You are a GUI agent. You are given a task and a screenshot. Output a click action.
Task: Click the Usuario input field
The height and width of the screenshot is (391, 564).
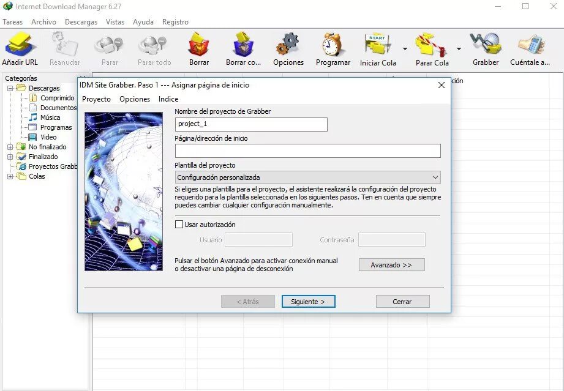click(258, 240)
